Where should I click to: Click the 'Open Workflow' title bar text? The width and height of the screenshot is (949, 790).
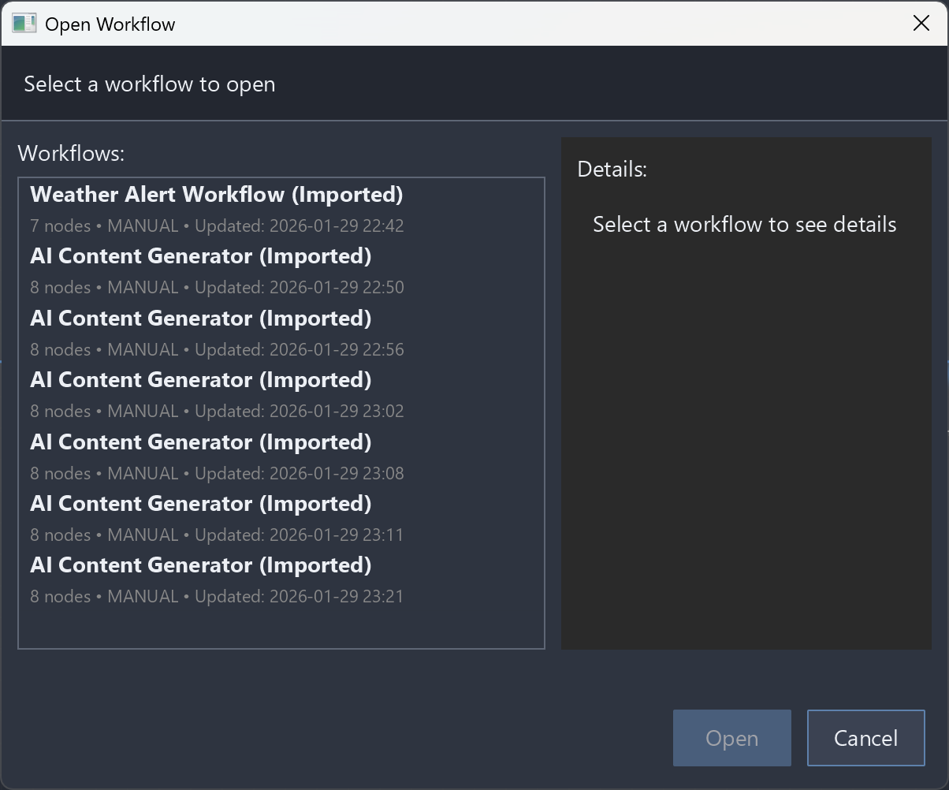coord(110,24)
